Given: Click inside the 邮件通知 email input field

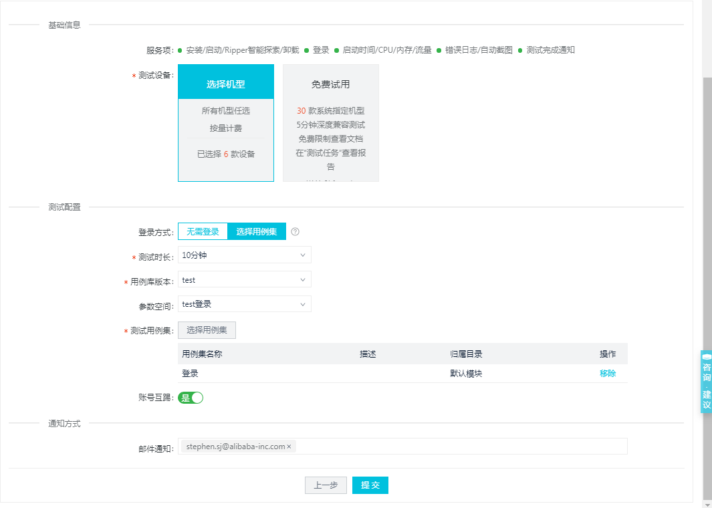Looking at the screenshot, I should (x=401, y=445).
